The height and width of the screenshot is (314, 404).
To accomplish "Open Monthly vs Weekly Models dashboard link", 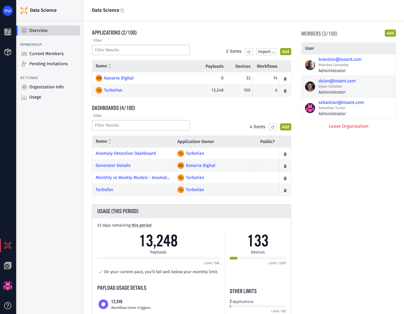I will 133,178.
